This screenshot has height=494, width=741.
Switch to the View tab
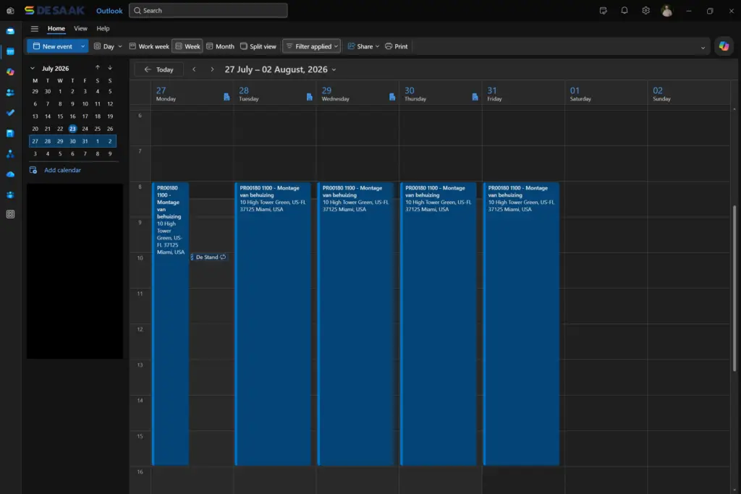click(80, 28)
